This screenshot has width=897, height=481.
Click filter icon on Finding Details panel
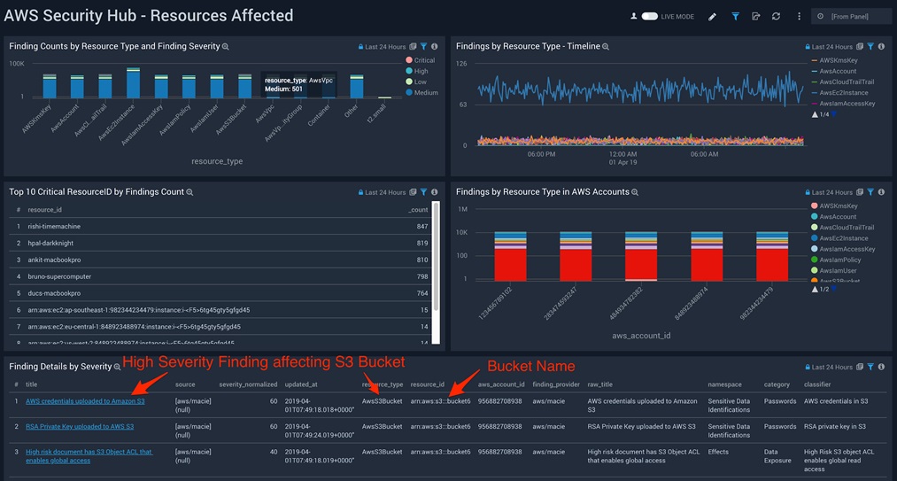pyautogui.click(x=870, y=367)
